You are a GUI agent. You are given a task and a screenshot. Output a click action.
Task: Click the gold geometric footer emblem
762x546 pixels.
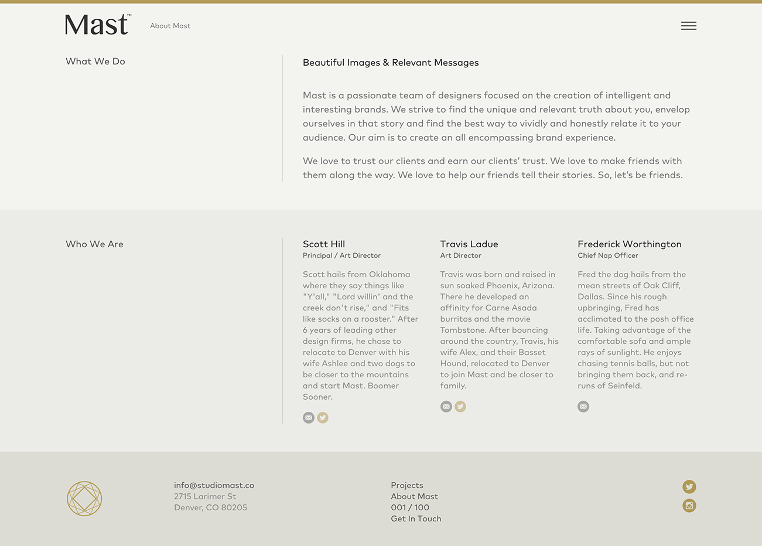[84, 499]
